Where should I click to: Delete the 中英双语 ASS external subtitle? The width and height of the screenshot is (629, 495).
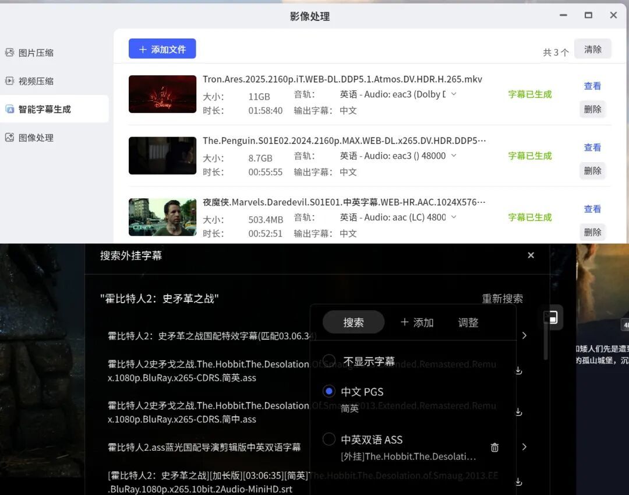coord(494,447)
